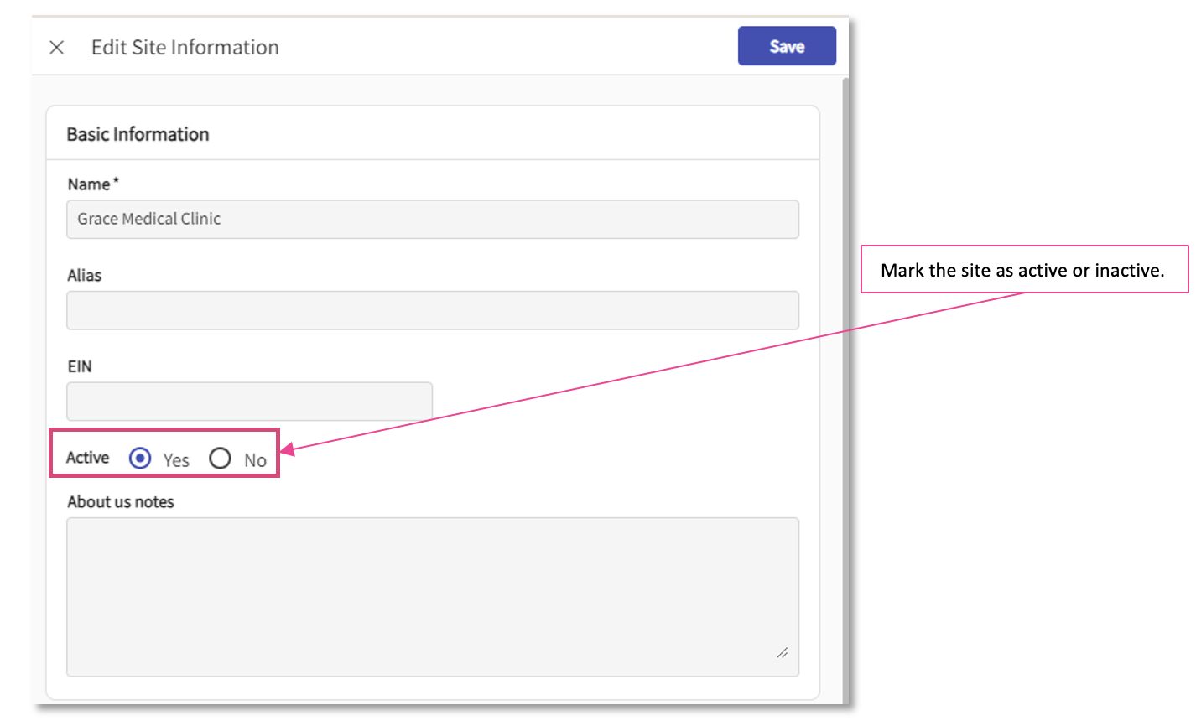Image resolution: width=1196 pixels, height=726 pixels.
Task: Click the Basic Information section heading
Action: click(x=138, y=134)
